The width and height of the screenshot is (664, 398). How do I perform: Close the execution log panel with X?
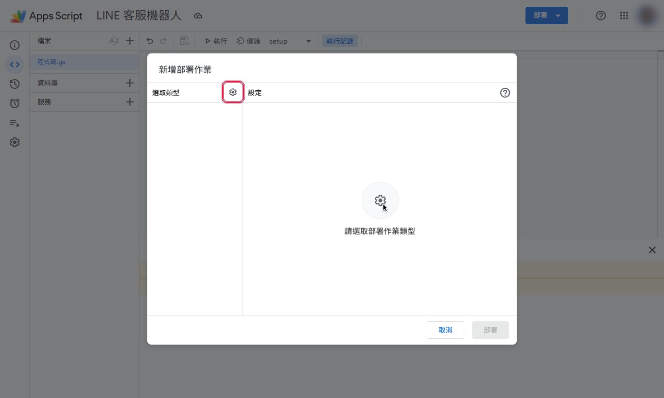[x=652, y=250]
